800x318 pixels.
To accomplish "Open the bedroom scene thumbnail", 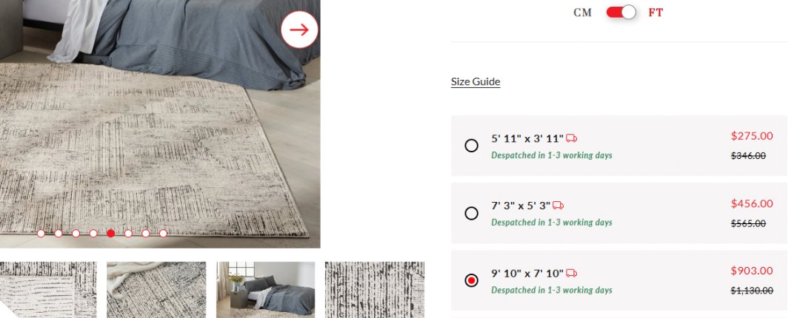I will click(x=265, y=290).
